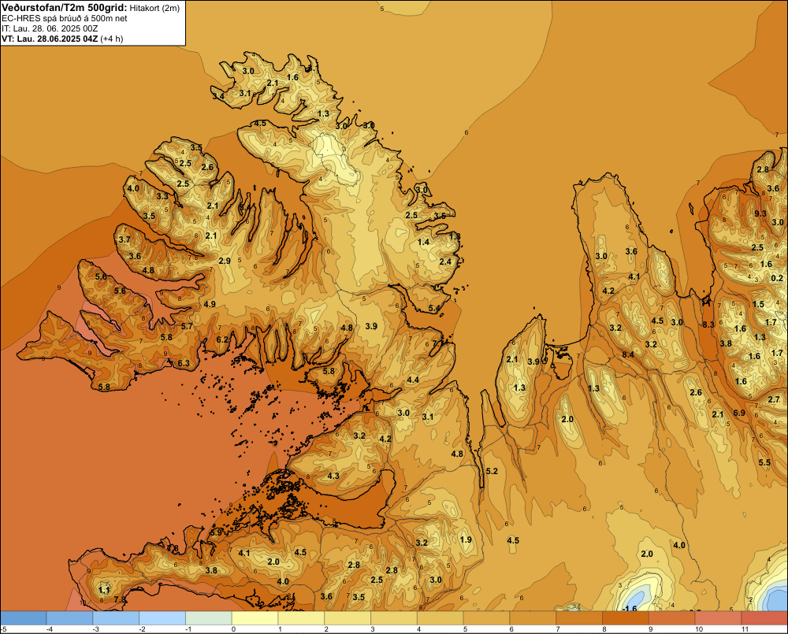Click the legend swatch between -3 and -2
Screen dimensions: 788x634
coord(116,618)
